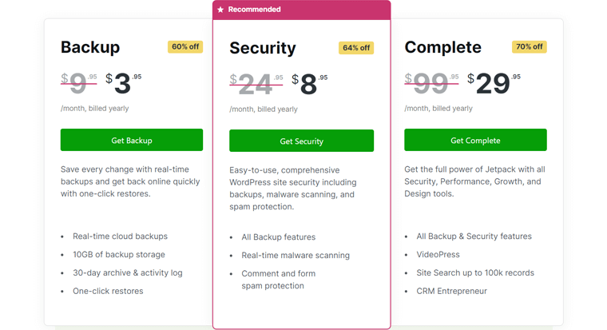This screenshot has width=607, height=330.
Task: Click the 60% off badge
Action: click(185, 47)
